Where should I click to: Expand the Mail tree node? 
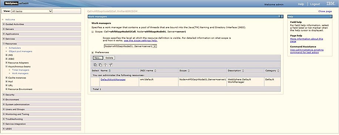7,82
